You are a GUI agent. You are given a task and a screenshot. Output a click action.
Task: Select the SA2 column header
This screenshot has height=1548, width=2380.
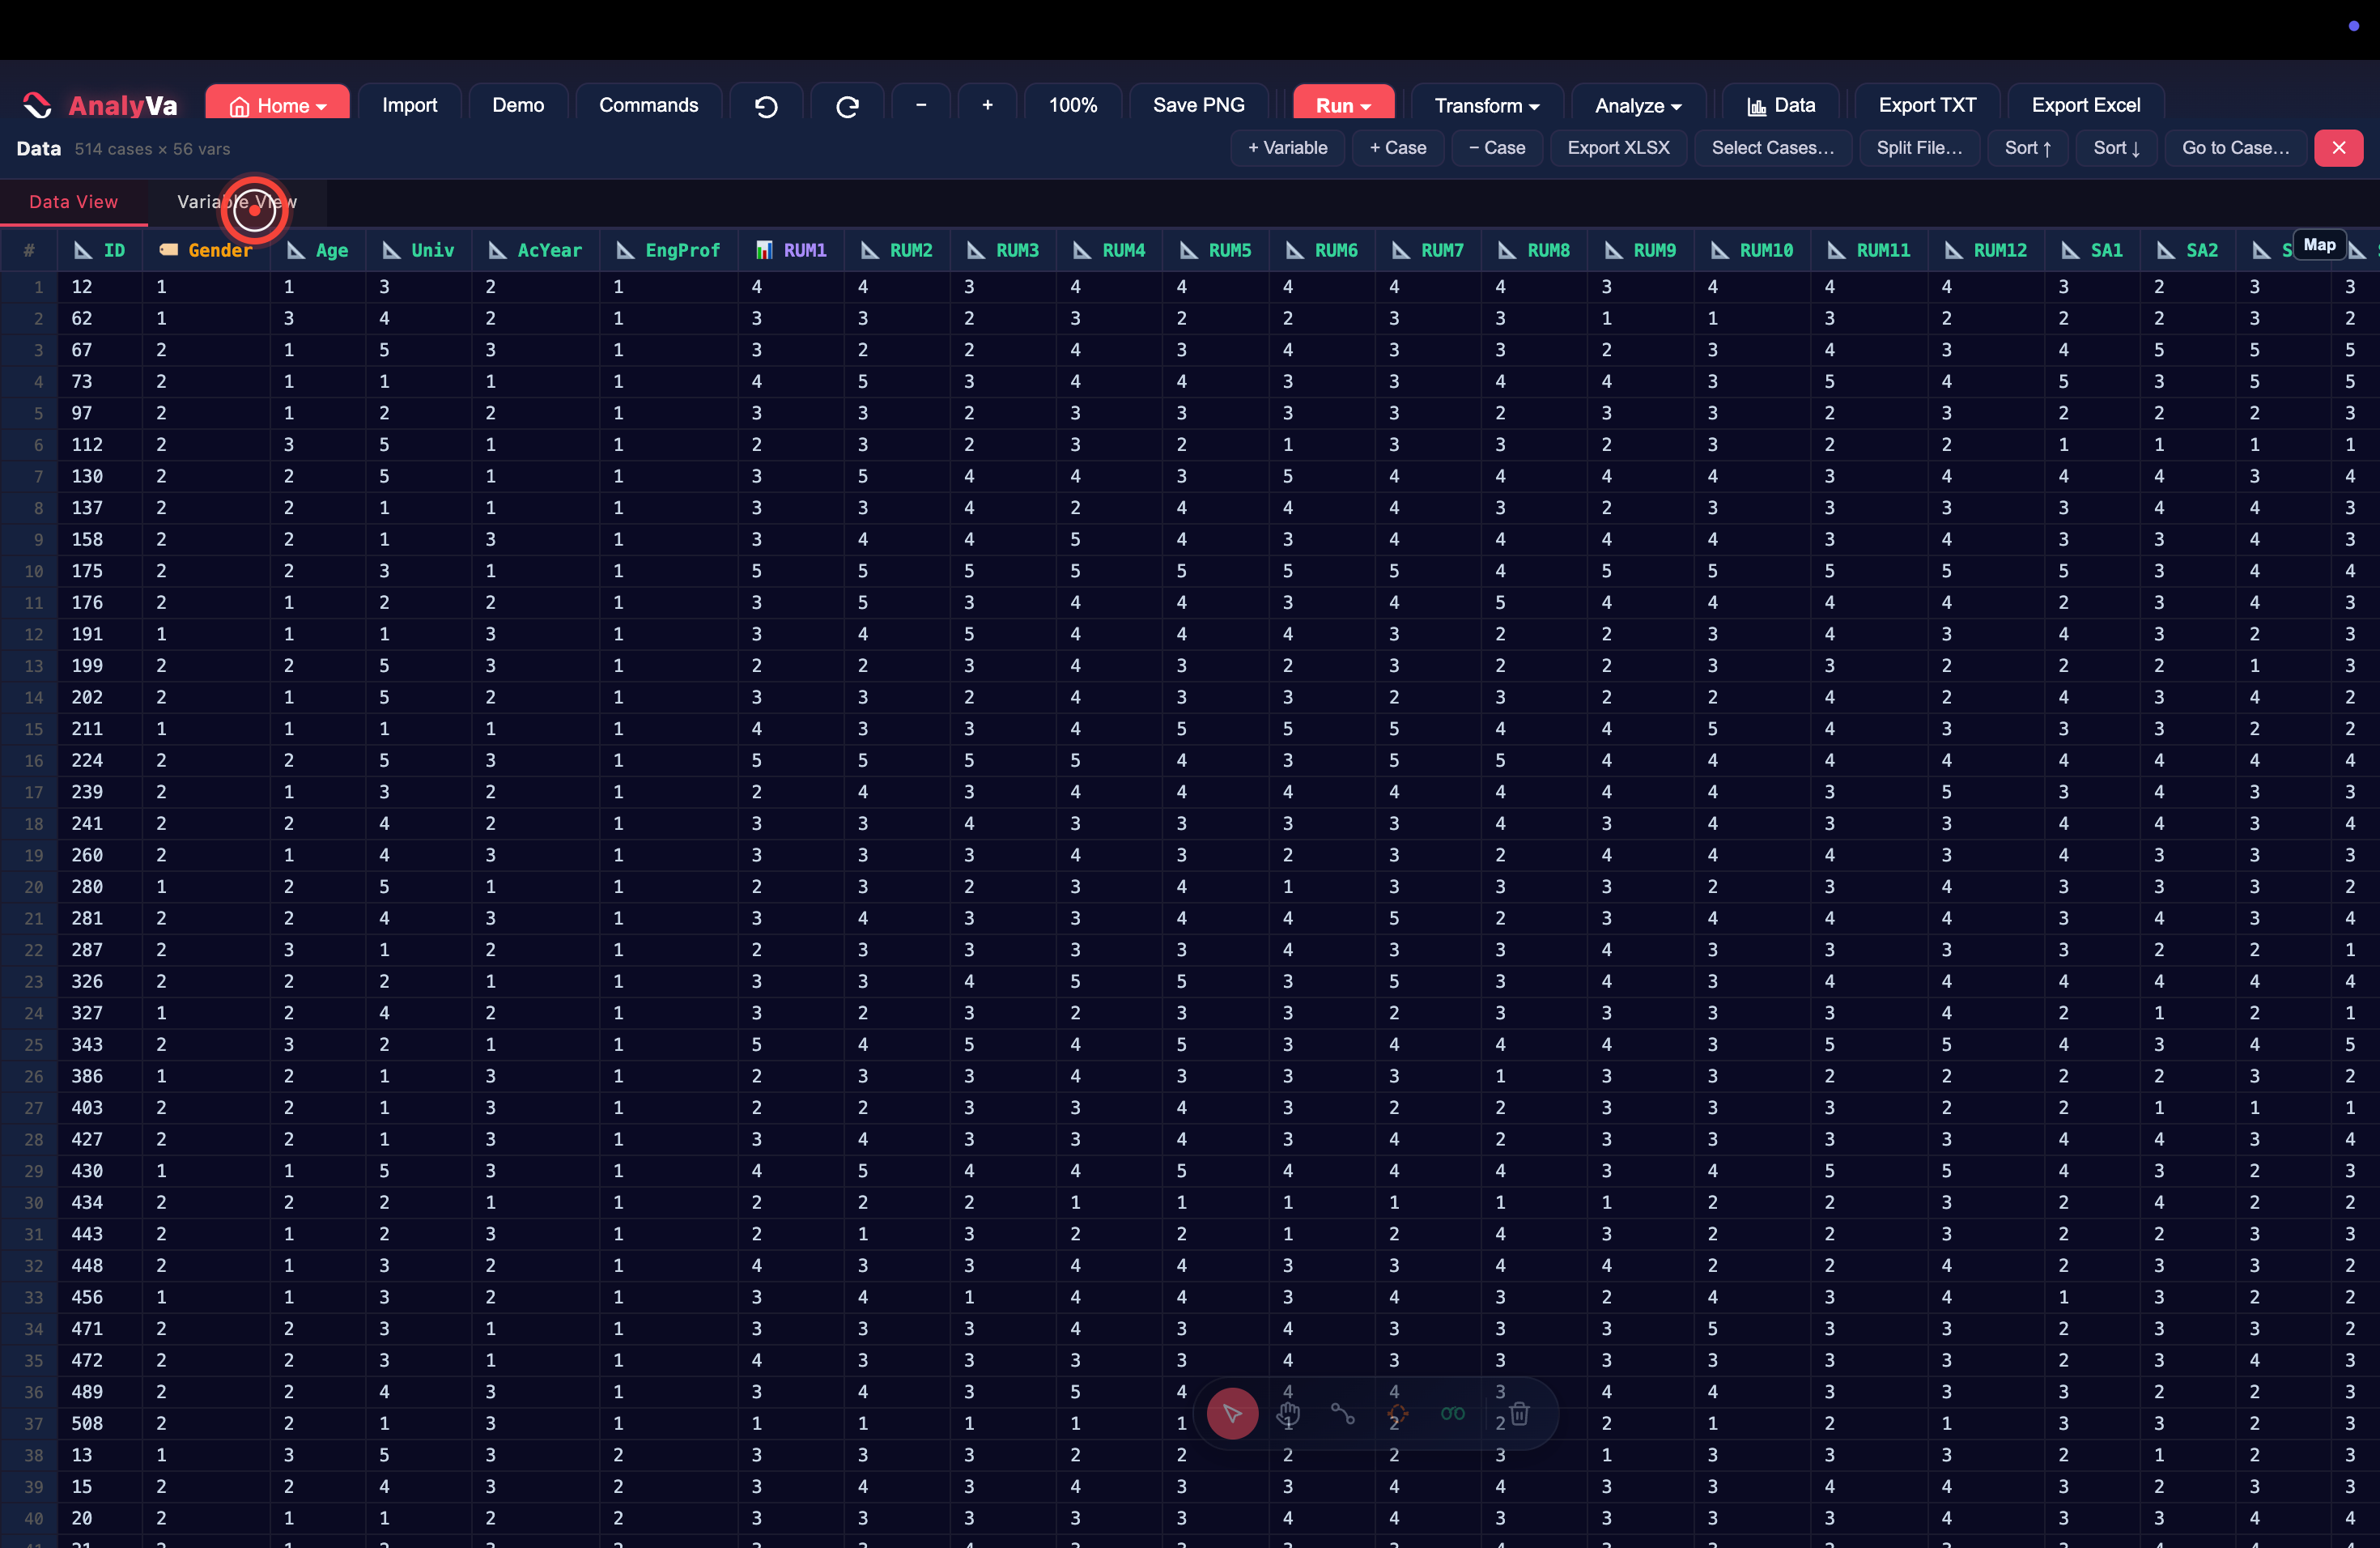pyautogui.click(x=2188, y=250)
